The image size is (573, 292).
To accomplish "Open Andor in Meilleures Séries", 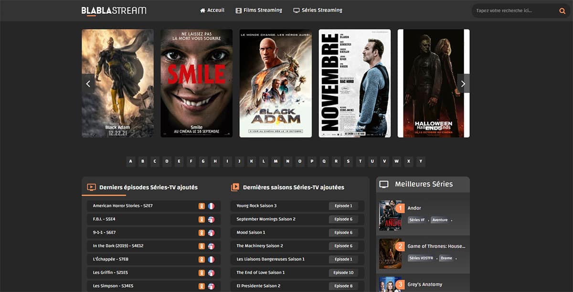I will tap(414, 208).
